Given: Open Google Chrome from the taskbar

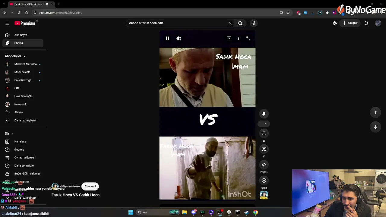Looking at the screenshot, I should click(x=255, y=212).
